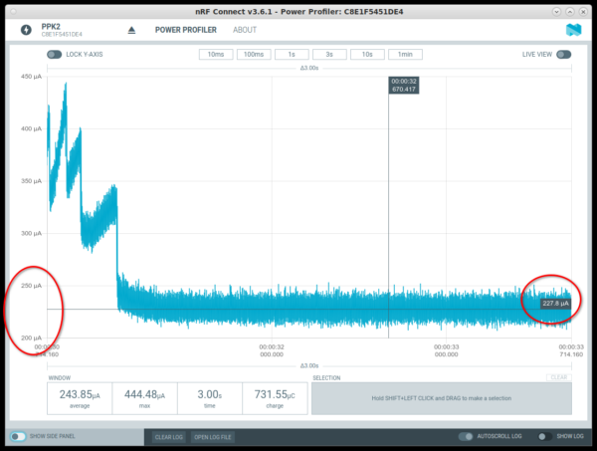Viewport: 597px width, 451px height.
Task: Eject the connected PPK2 device
Action: click(132, 30)
